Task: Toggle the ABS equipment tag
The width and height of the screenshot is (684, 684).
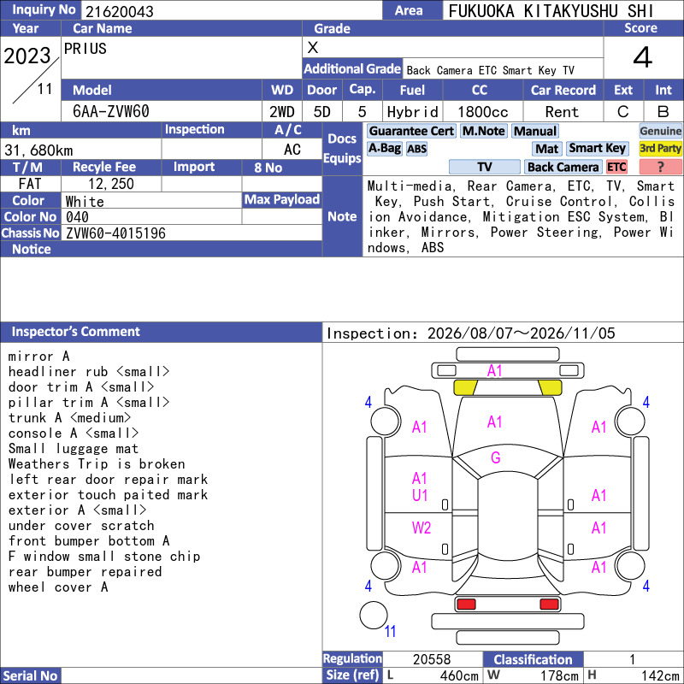Action: [416, 149]
